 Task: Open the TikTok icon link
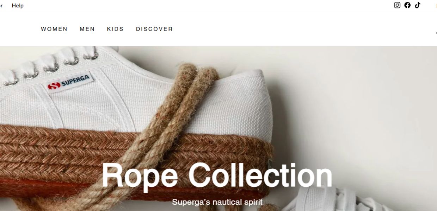tap(418, 5)
